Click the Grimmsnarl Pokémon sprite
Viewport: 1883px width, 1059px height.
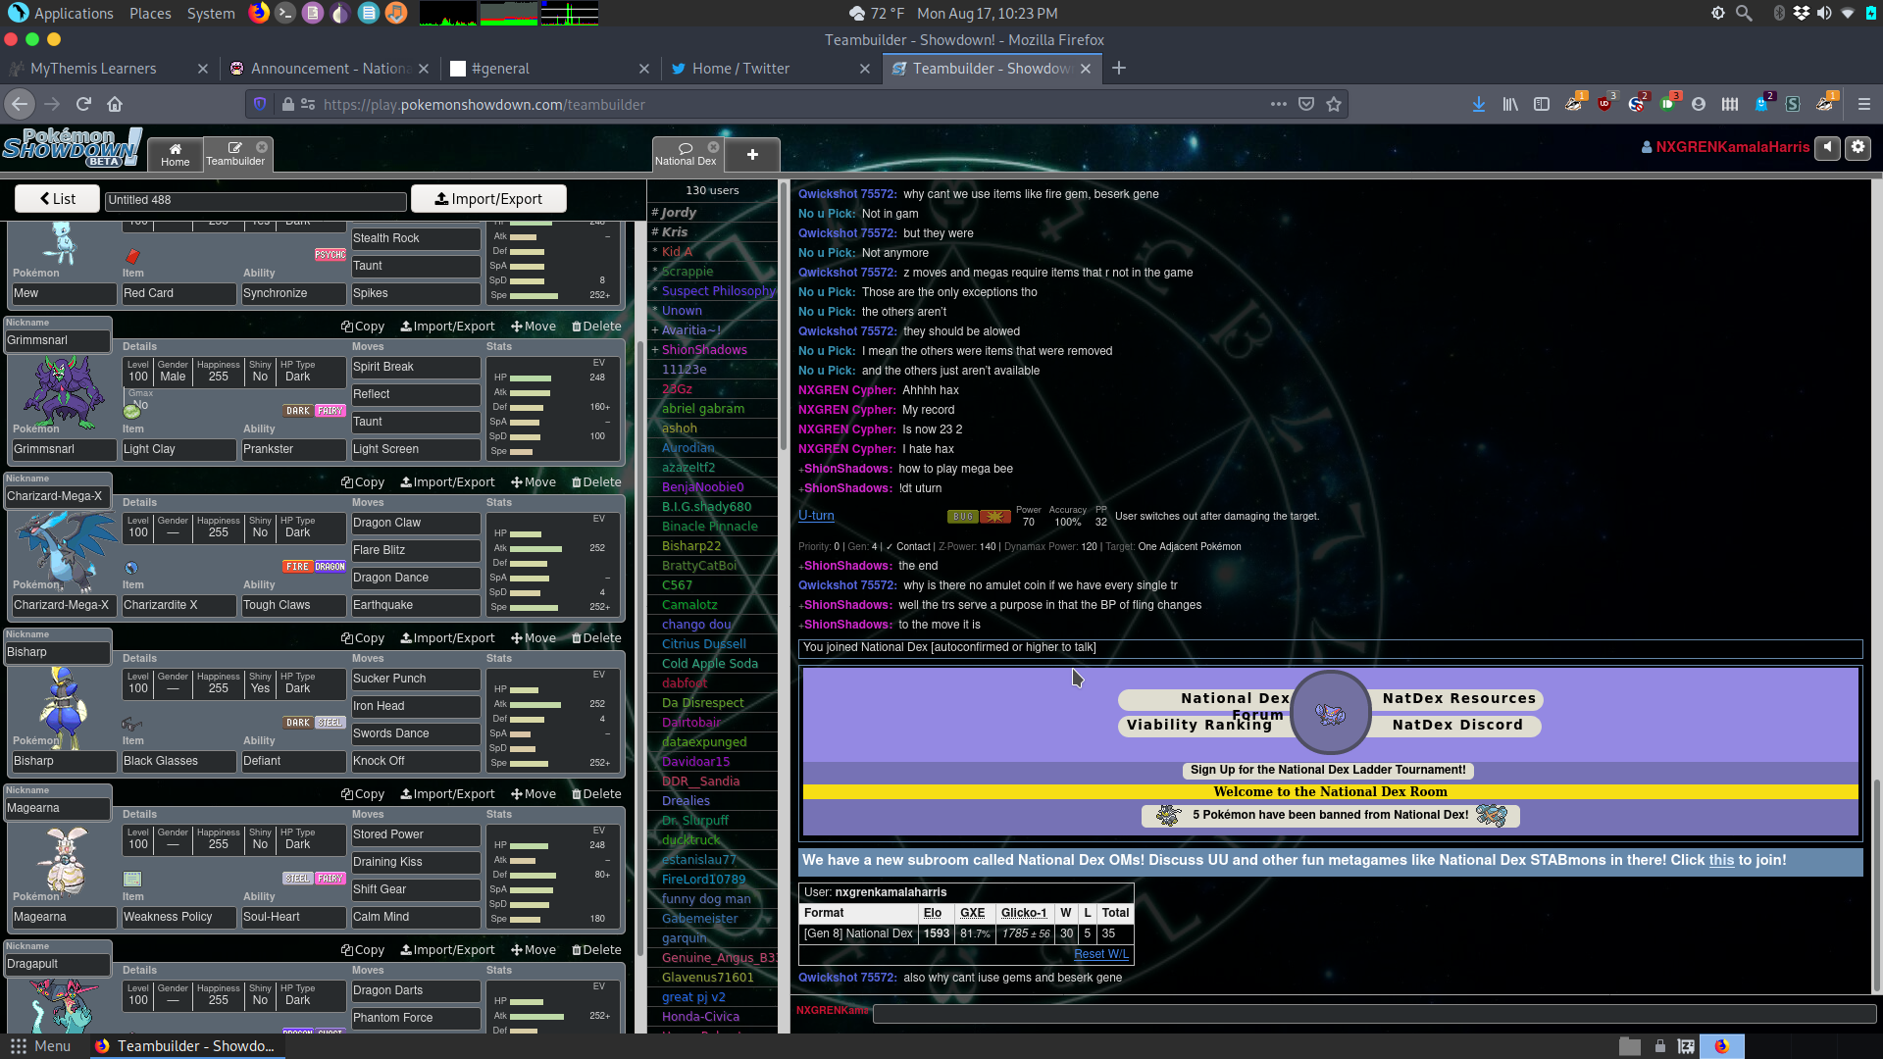[x=64, y=392]
